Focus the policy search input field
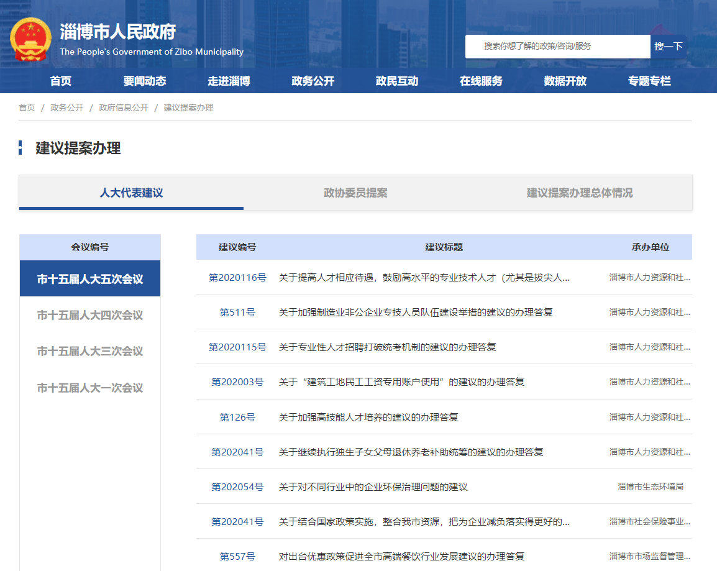Viewport: 717px width, 571px height. (557, 47)
